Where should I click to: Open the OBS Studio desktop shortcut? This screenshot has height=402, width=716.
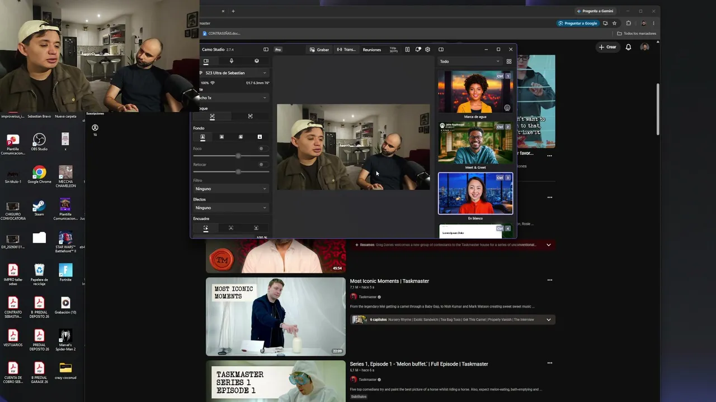point(39,142)
